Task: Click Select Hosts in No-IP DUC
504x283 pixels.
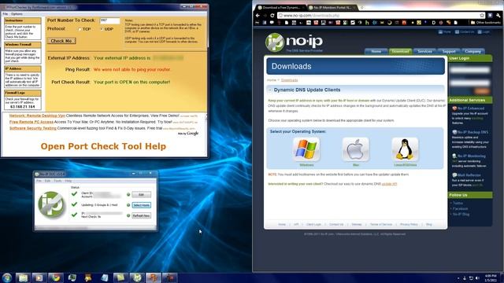Action: click(x=141, y=205)
